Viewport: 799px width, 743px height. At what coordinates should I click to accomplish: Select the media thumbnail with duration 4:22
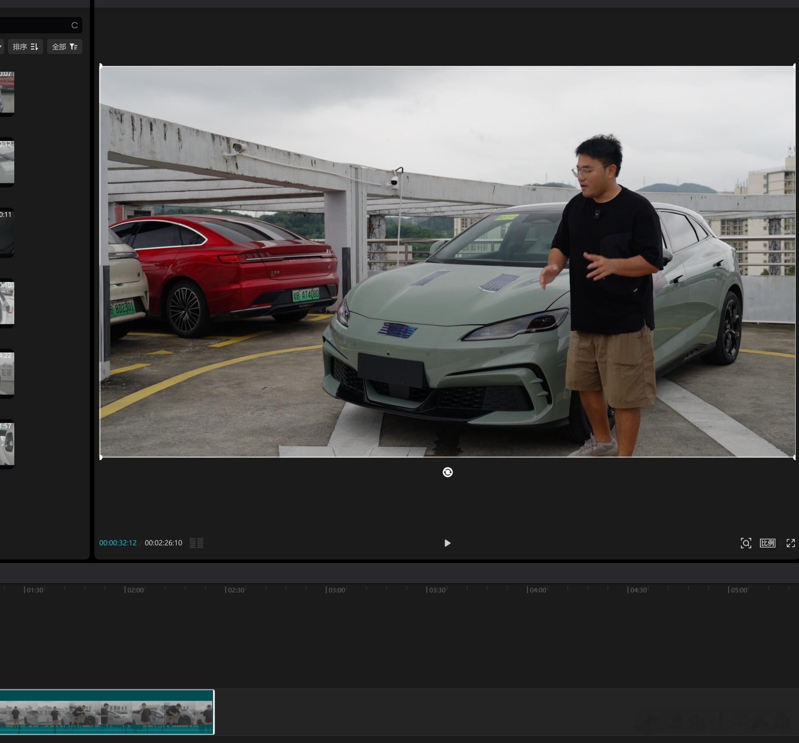7,374
